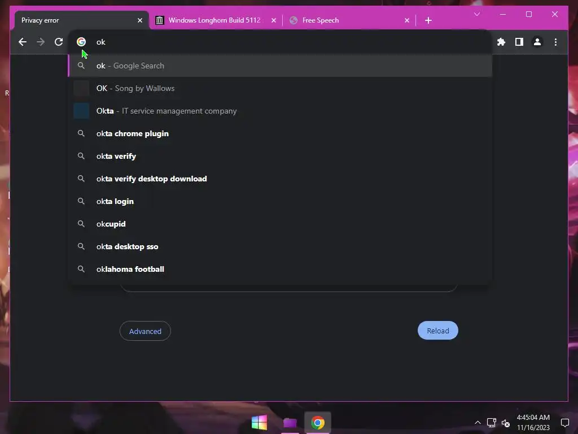Open the Windows Start menu
578x434 pixels.
pyautogui.click(x=259, y=423)
